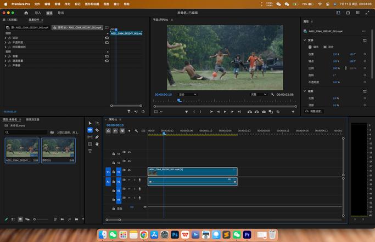Add a marker in the timeline
Screen dimensions: 375x242
coord(130,131)
